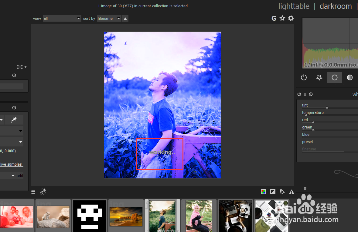Toggle the gamut check warning icon
The image size is (358, 232).
pos(292,192)
